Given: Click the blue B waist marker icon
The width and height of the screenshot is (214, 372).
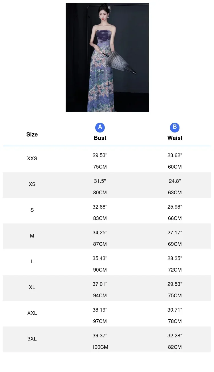Looking at the screenshot, I should point(175,127).
